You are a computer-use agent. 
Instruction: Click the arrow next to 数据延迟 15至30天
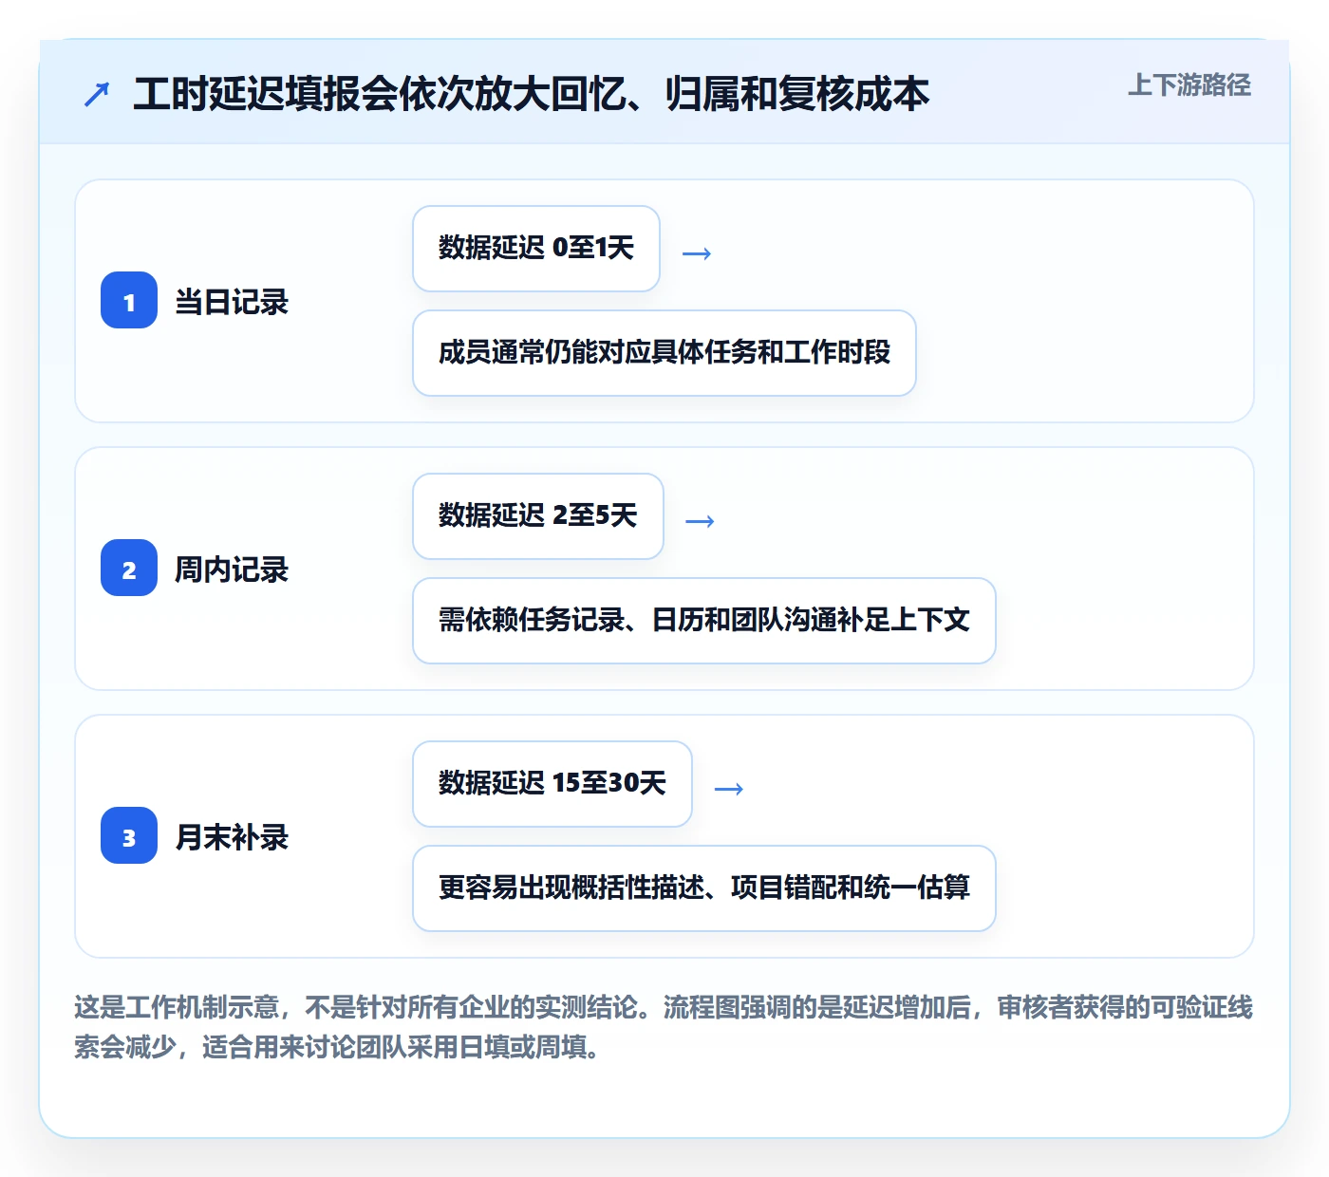tap(728, 789)
